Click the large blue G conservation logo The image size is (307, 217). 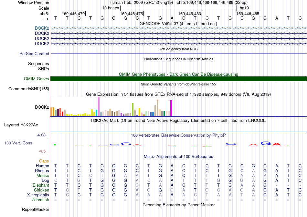tap(266, 143)
